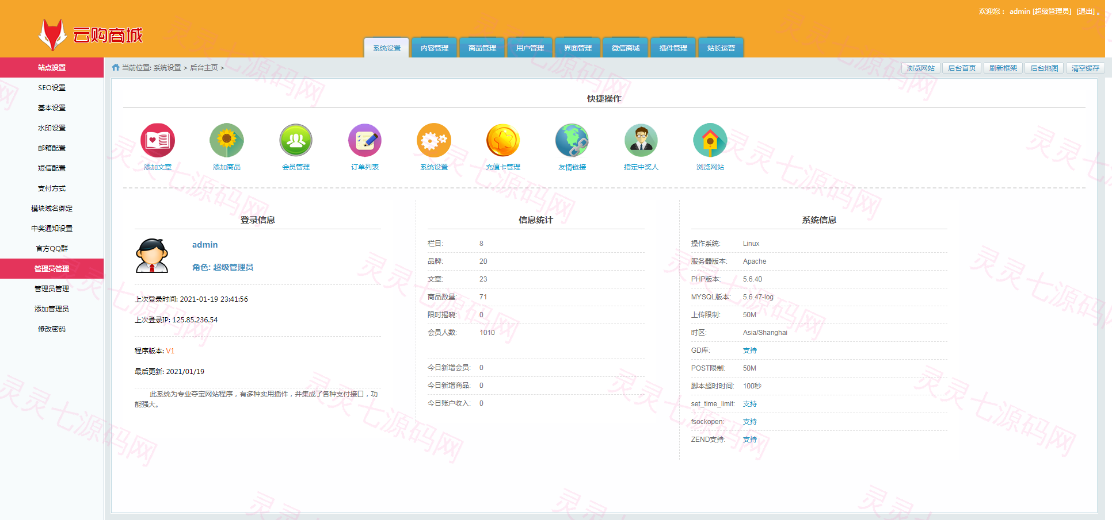Click the 刷新框架 button
Screen dimensions: 1112x520
[x=1003, y=68]
